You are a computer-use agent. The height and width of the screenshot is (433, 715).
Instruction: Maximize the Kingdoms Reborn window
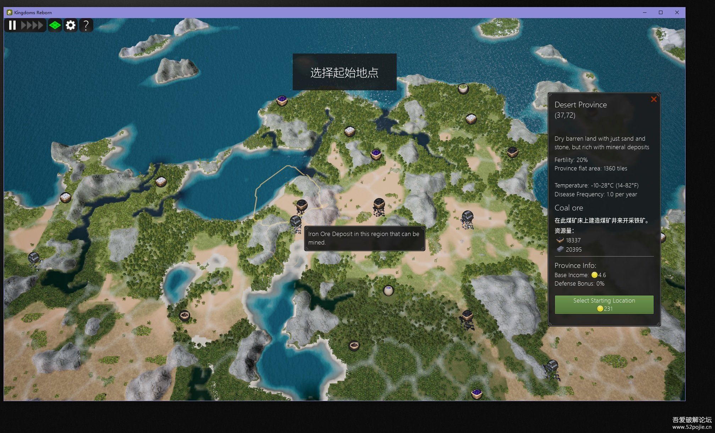pyautogui.click(x=661, y=12)
